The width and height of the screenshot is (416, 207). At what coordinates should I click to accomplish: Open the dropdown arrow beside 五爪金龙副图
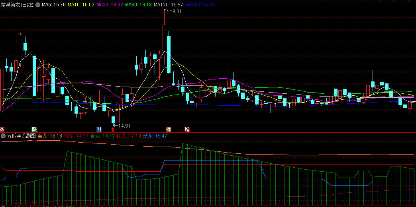point(4,136)
